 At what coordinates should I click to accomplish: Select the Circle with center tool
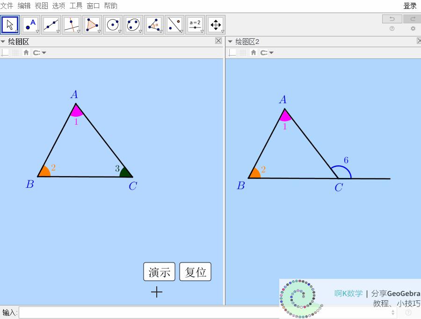click(x=113, y=25)
